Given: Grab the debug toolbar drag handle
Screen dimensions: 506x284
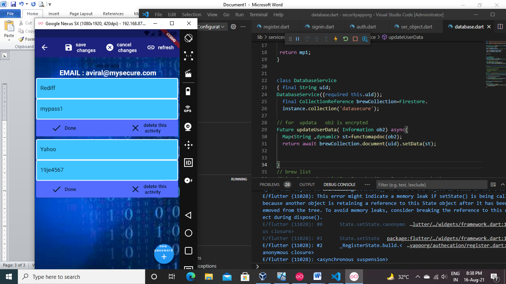Looking at the screenshot, I should pos(290,39).
